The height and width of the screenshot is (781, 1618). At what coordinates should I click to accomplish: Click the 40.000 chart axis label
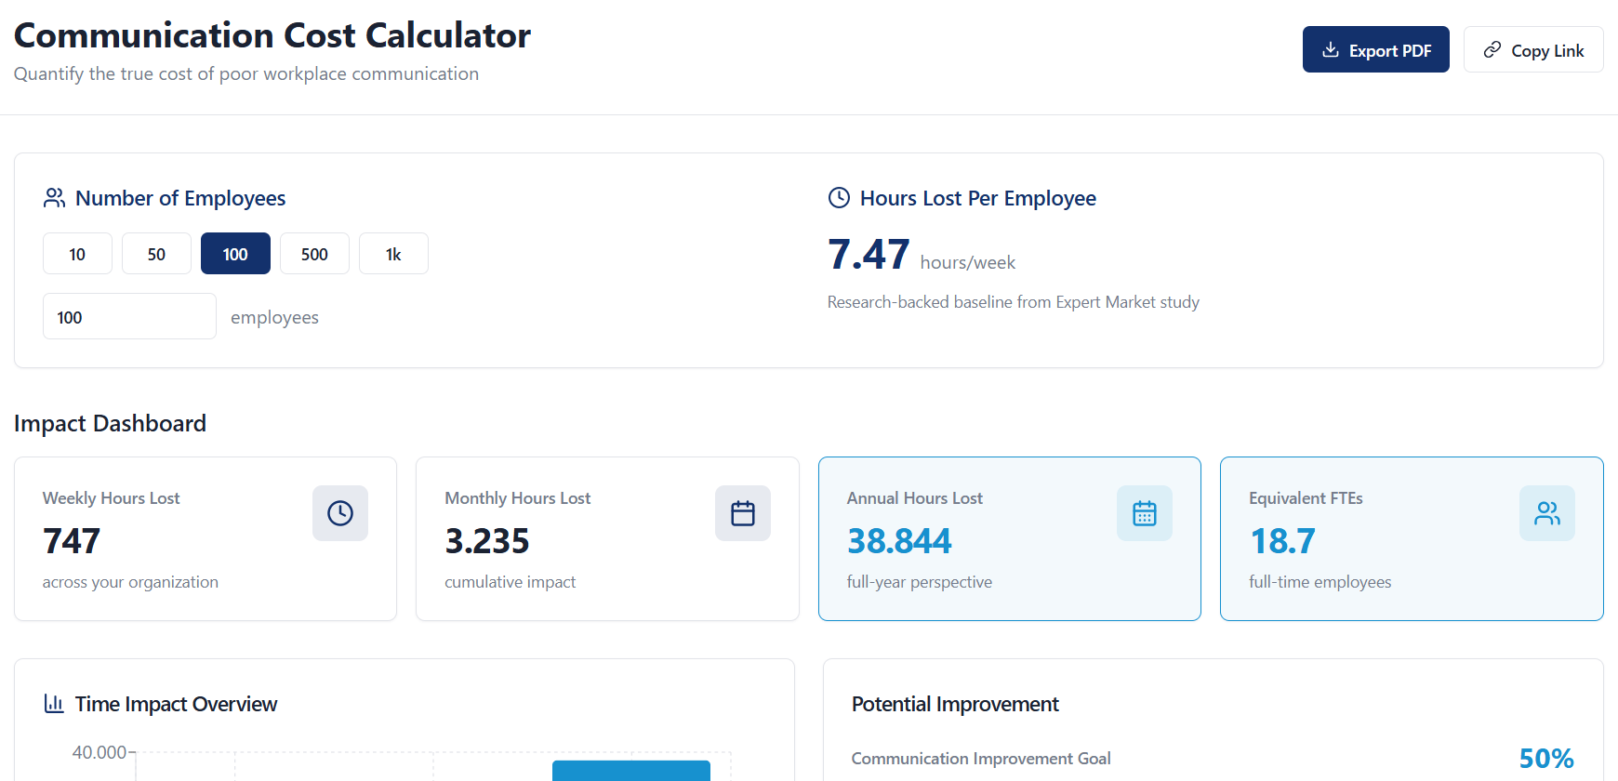(x=99, y=752)
